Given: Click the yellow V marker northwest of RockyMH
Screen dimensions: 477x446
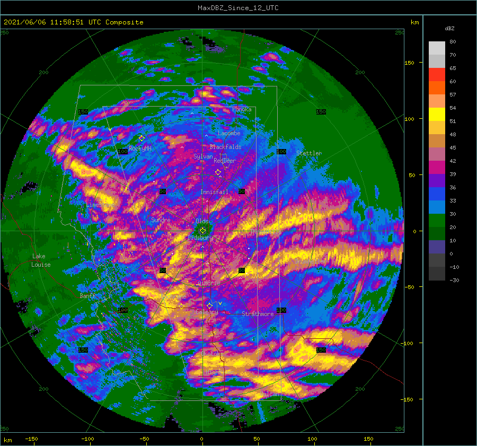Looking at the screenshot, I should coord(110,129).
